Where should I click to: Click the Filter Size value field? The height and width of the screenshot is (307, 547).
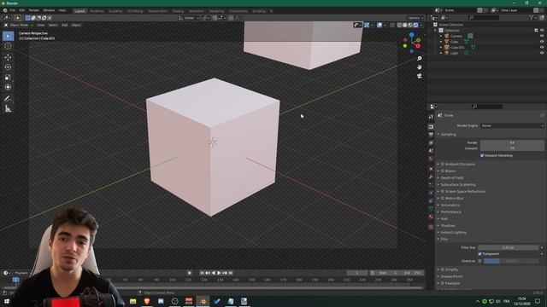click(509, 247)
